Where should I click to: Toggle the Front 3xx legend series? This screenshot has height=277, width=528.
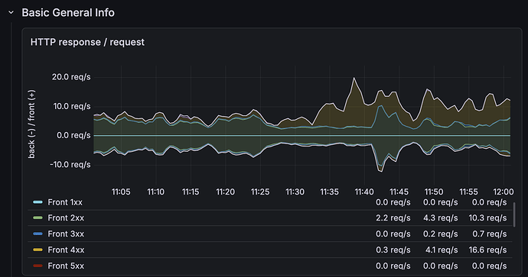[66, 234]
